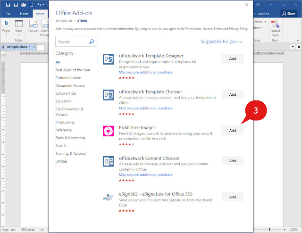This screenshot has width=302, height=233.
Task: Select the Education category
Action: (x=63, y=101)
